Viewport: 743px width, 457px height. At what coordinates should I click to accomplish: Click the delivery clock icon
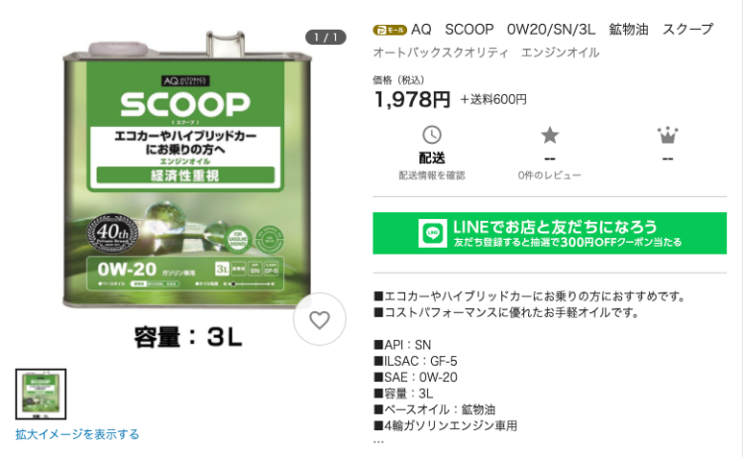[x=431, y=135]
